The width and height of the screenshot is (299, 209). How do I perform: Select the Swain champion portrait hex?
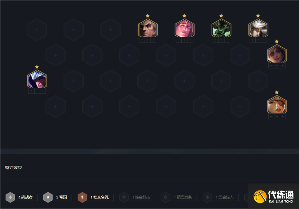point(148,29)
